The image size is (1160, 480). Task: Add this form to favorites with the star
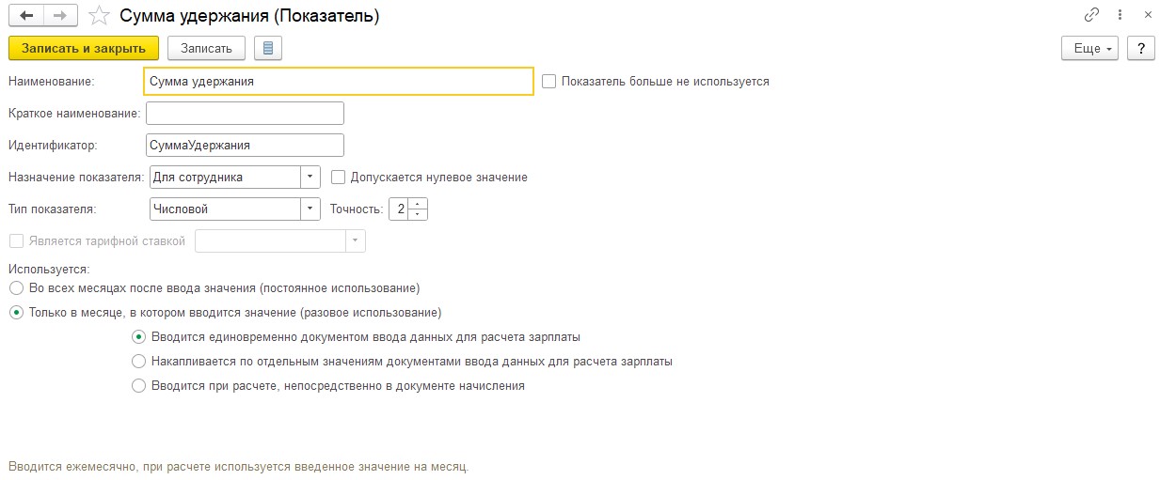tap(99, 15)
